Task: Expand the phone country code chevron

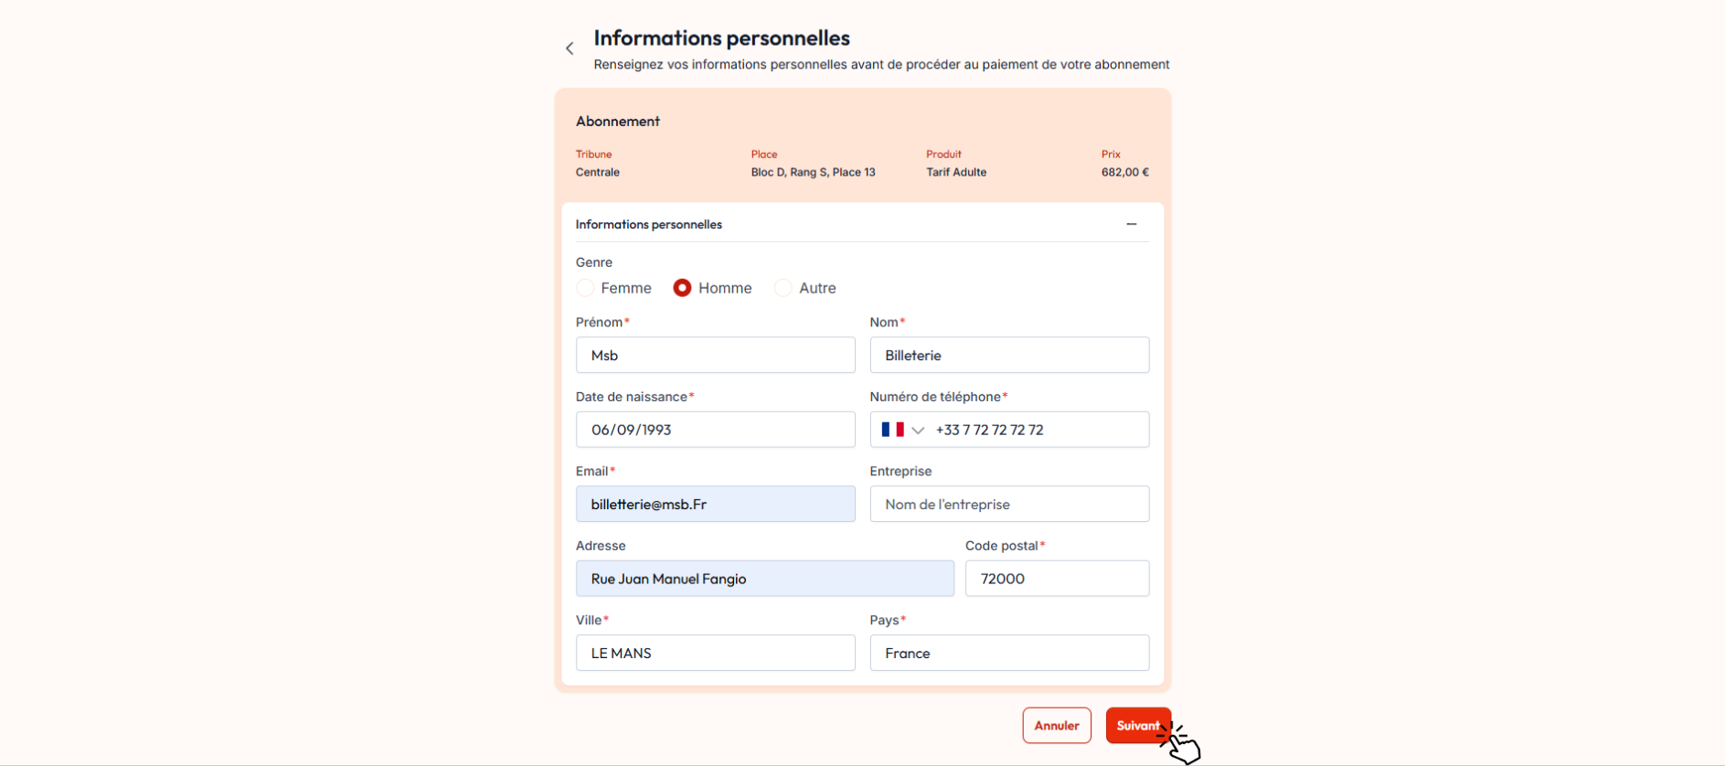Action: tap(918, 431)
